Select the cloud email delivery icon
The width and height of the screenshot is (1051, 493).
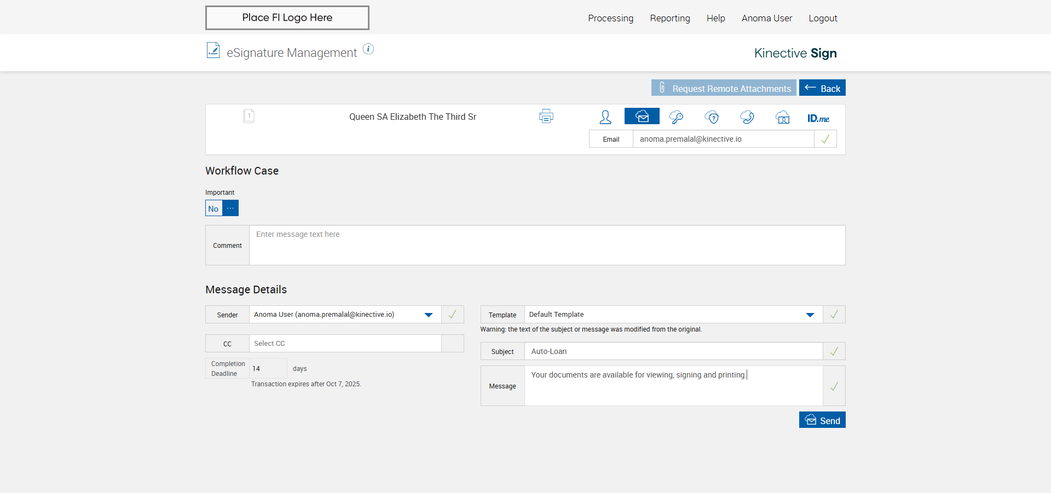(x=642, y=117)
